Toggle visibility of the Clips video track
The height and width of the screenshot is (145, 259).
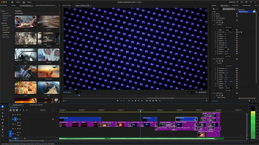coord(20,133)
